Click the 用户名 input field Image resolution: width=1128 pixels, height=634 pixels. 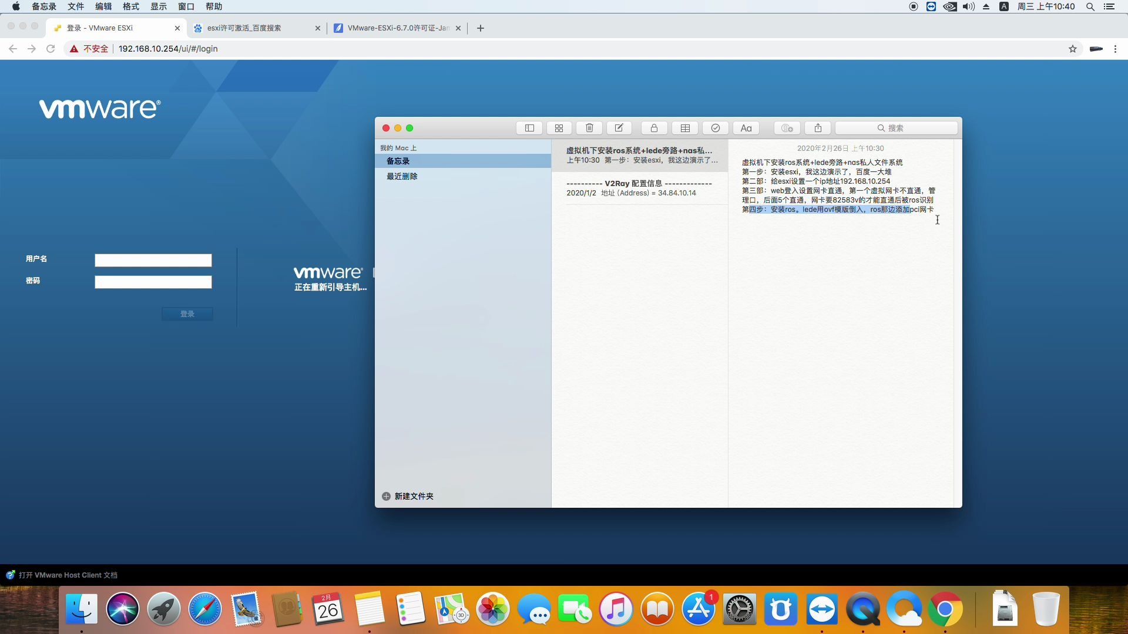(x=153, y=260)
